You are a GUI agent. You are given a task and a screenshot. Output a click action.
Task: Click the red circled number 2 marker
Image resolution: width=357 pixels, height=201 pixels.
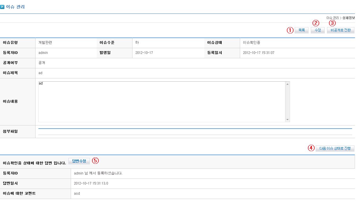(316, 23)
